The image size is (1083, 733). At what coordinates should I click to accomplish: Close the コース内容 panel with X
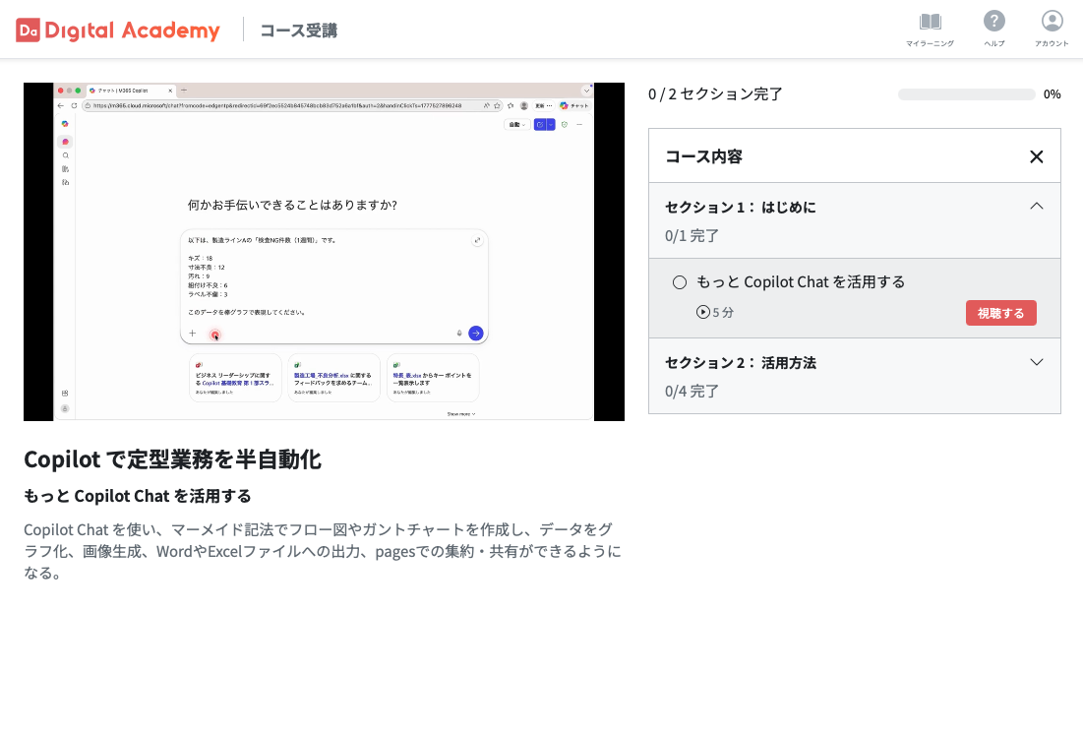(x=1036, y=156)
